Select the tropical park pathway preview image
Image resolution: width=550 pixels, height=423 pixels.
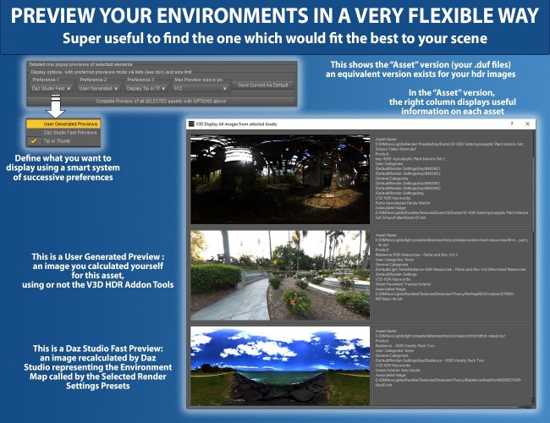(x=280, y=275)
